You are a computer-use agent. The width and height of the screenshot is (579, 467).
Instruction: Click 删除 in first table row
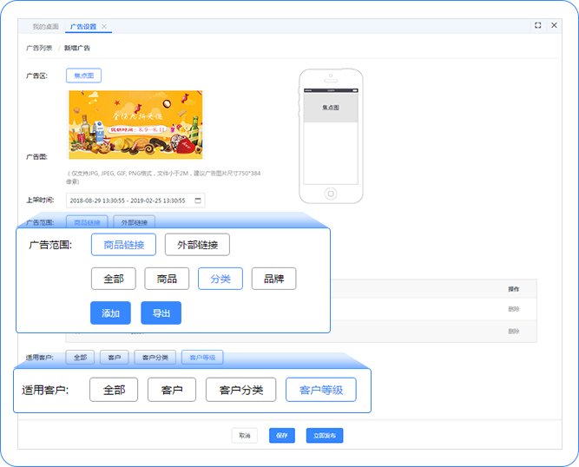pos(514,309)
